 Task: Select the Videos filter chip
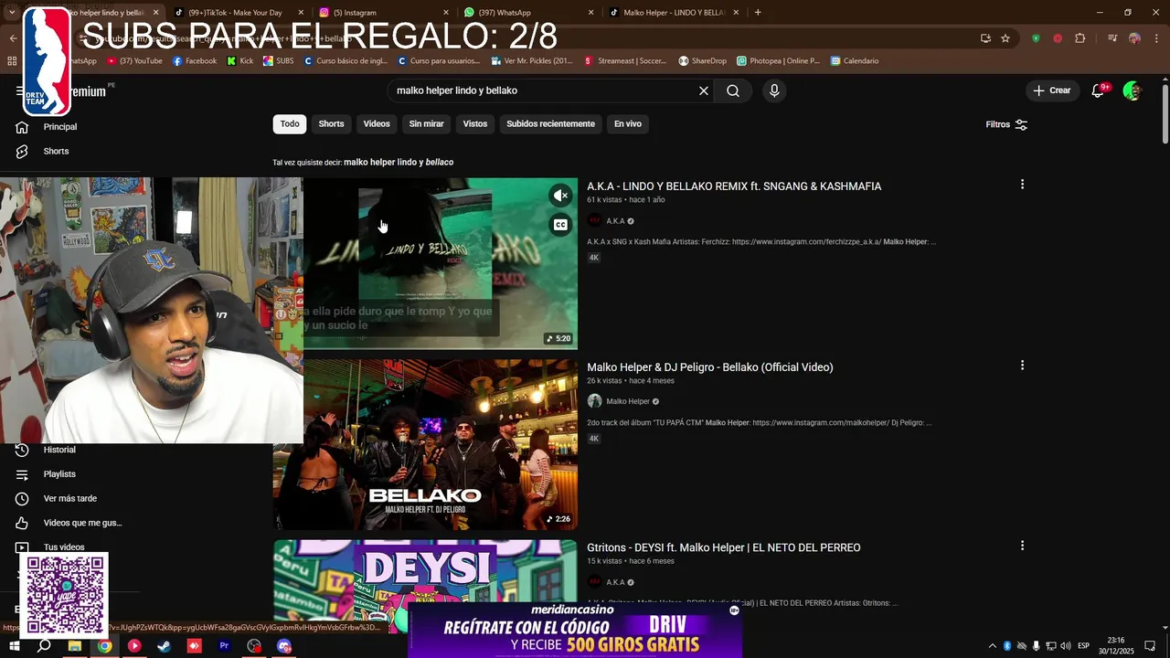point(377,123)
